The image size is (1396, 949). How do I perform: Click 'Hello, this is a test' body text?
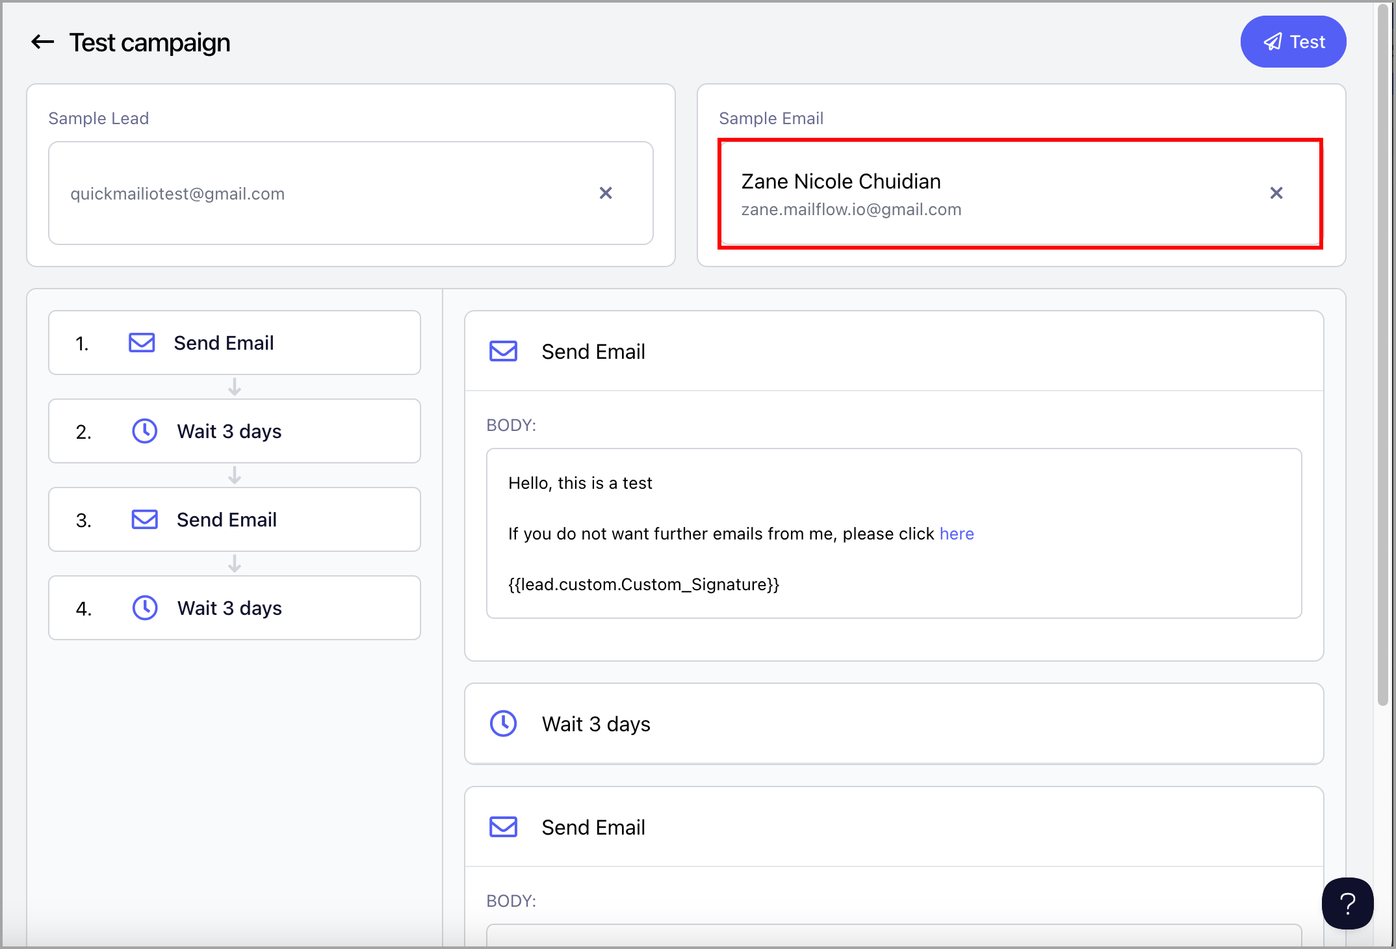pos(580,483)
